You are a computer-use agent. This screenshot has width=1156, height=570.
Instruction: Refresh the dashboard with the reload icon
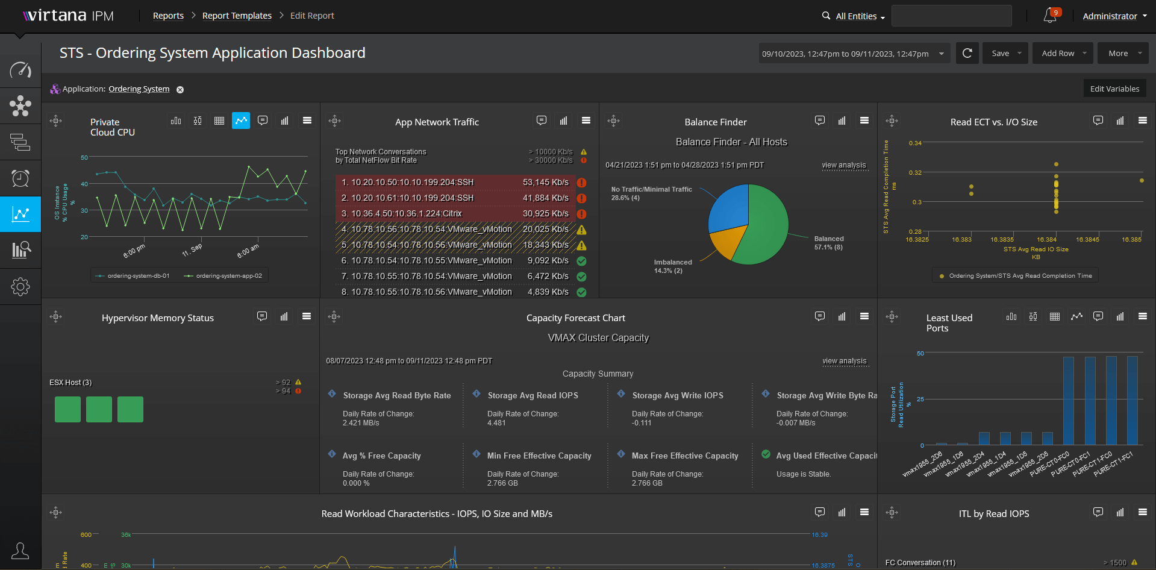coord(967,53)
